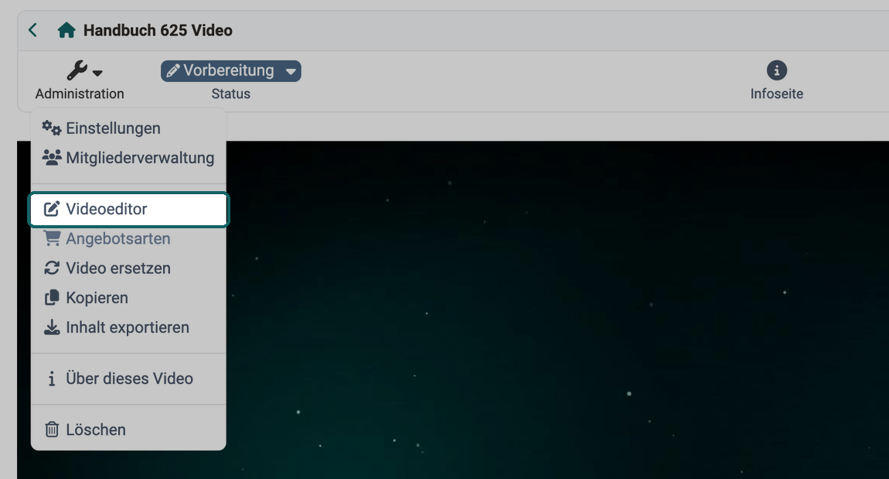This screenshot has height=479, width=889.
Task: Select Inhalt exportieren menu entry
Action: [128, 327]
